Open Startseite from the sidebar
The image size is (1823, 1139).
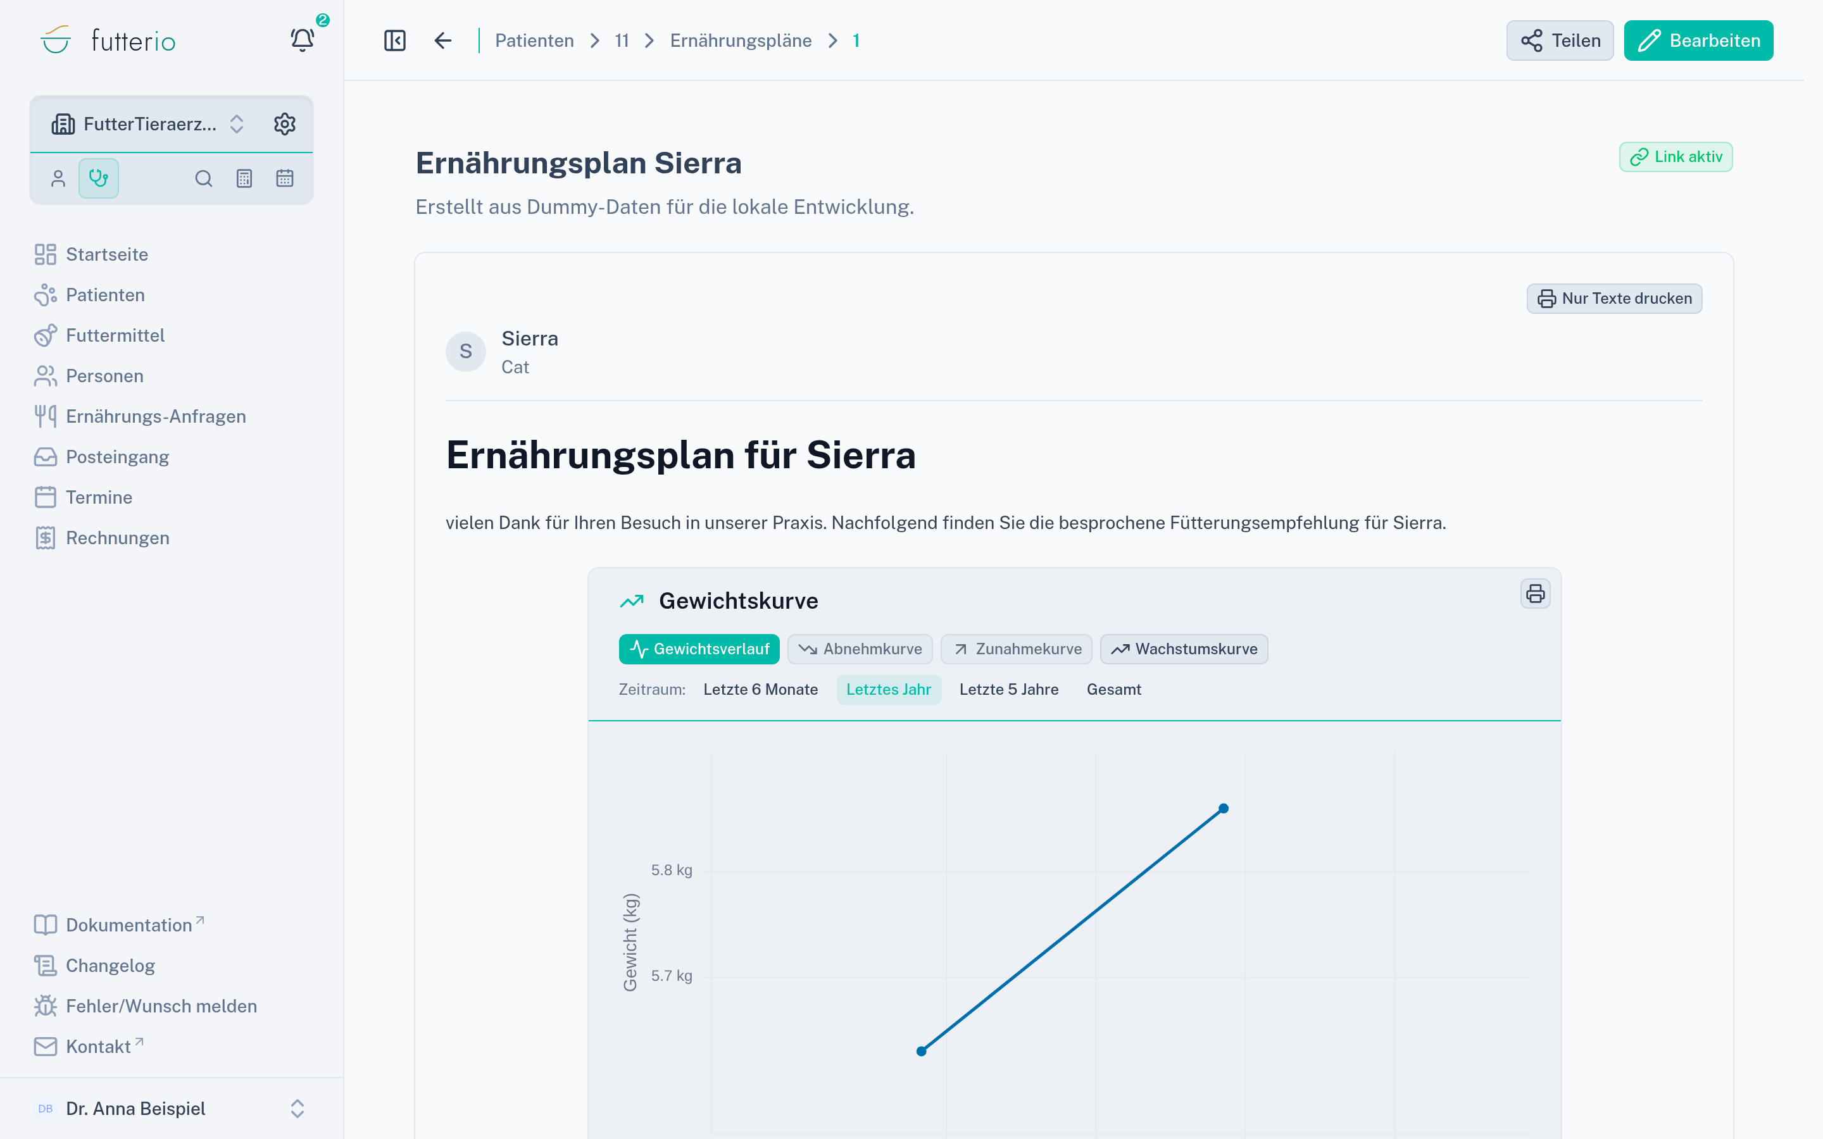172,254
